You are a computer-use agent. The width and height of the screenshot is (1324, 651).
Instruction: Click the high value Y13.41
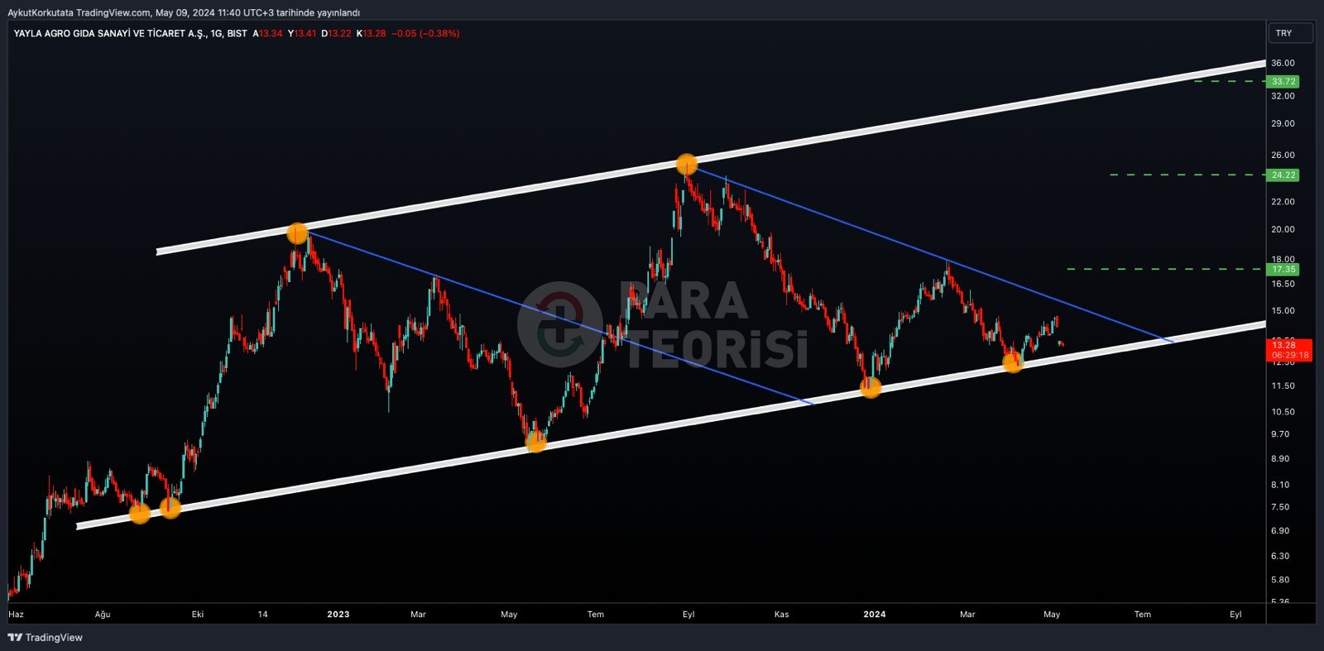[x=302, y=33]
